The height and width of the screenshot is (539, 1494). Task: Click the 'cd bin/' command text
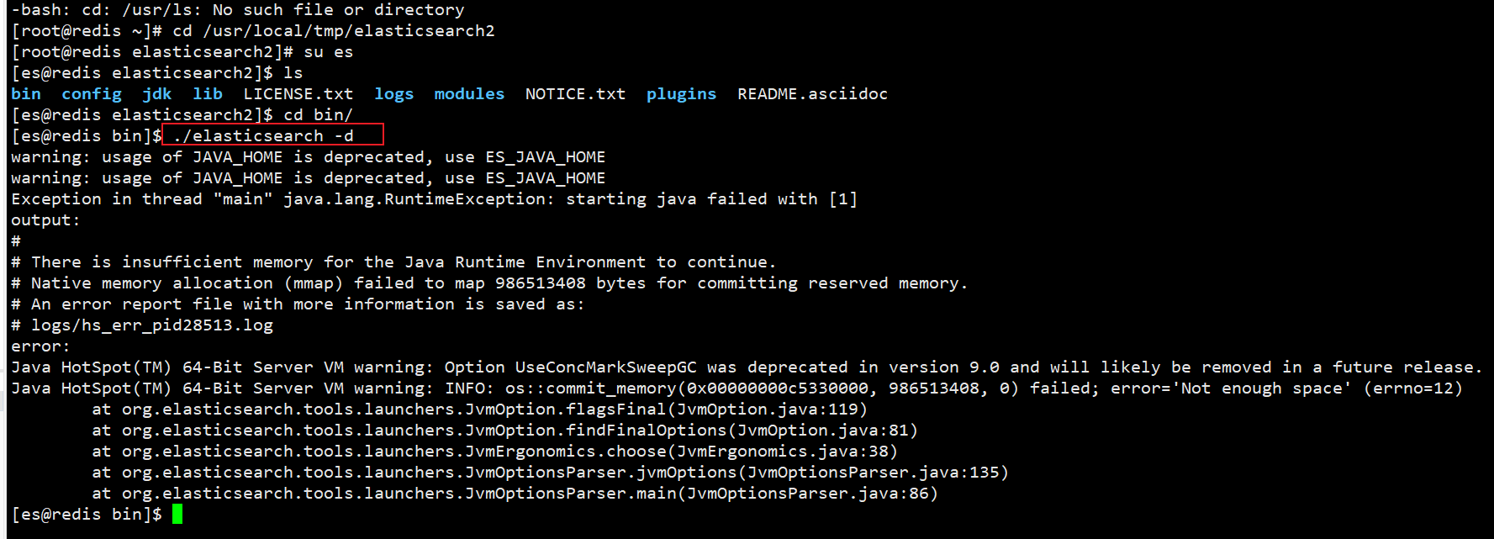click(319, 114)
